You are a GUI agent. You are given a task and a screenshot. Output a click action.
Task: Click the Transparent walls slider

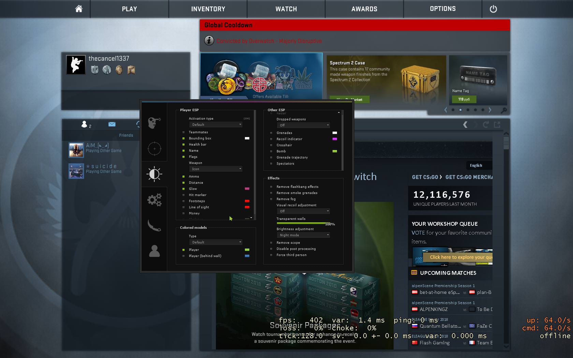303,223
